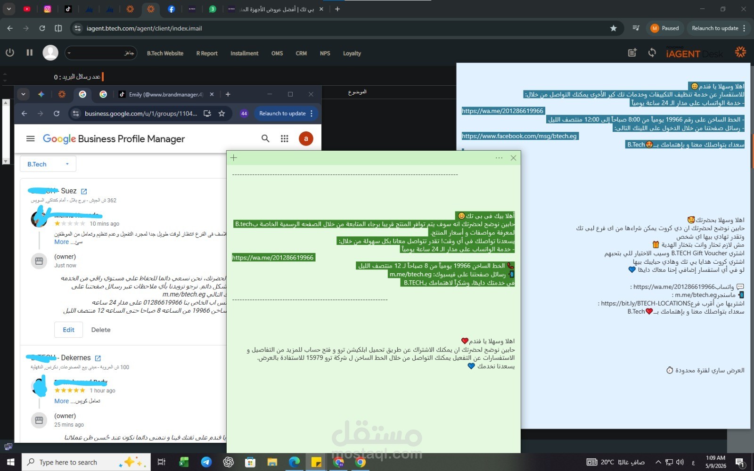Open the agent status dropdown showing جاهز
754x471 pixels.
click(101, 53)
